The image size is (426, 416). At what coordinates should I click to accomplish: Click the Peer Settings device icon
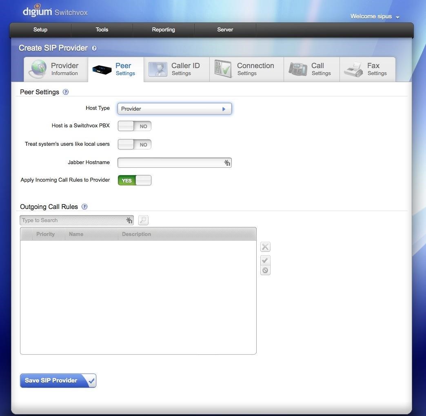point(102,69)
